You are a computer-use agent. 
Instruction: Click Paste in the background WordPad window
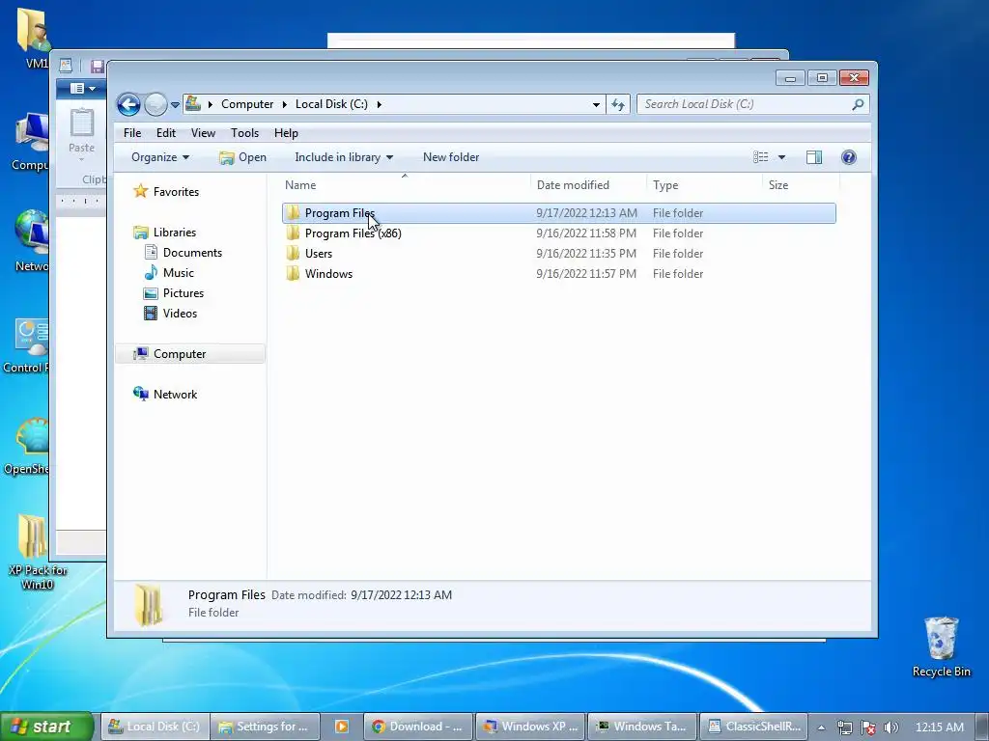(81, 133)
